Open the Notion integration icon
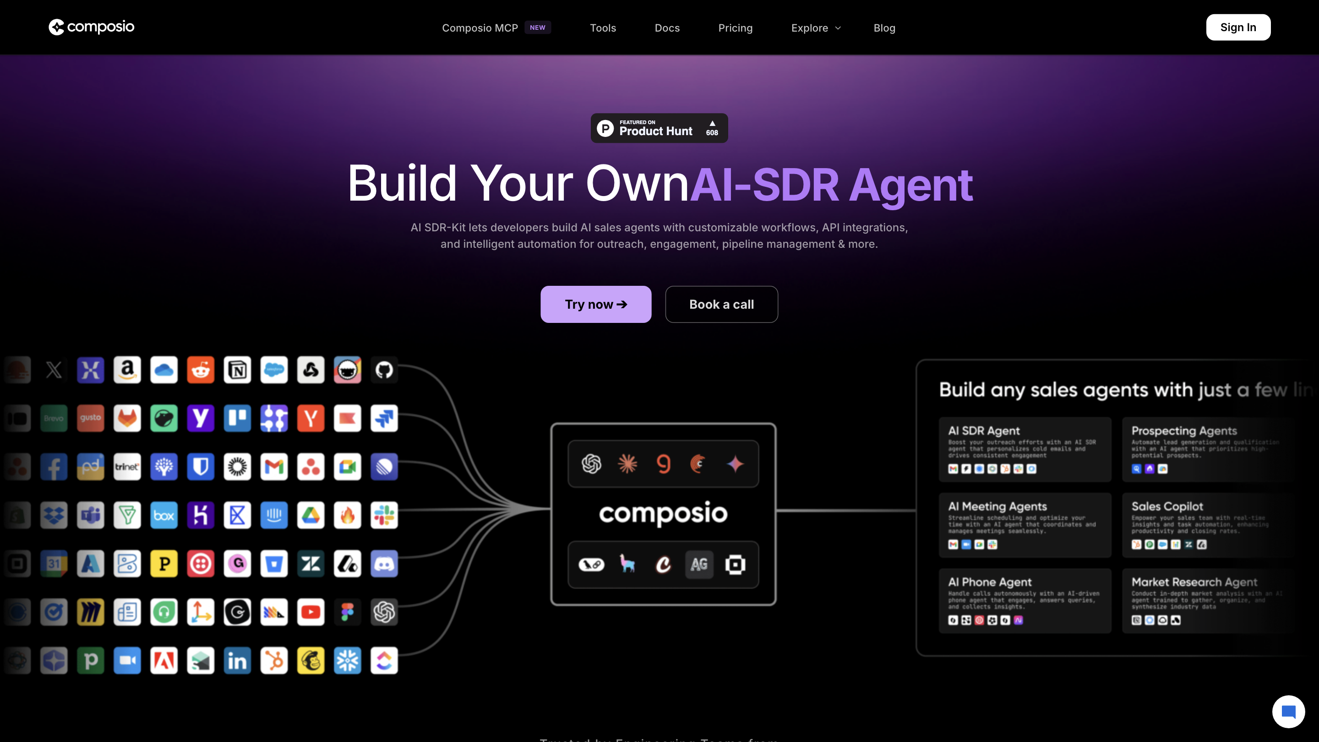Viewport: 1319px width, 742px height. (x=237, y=370)
